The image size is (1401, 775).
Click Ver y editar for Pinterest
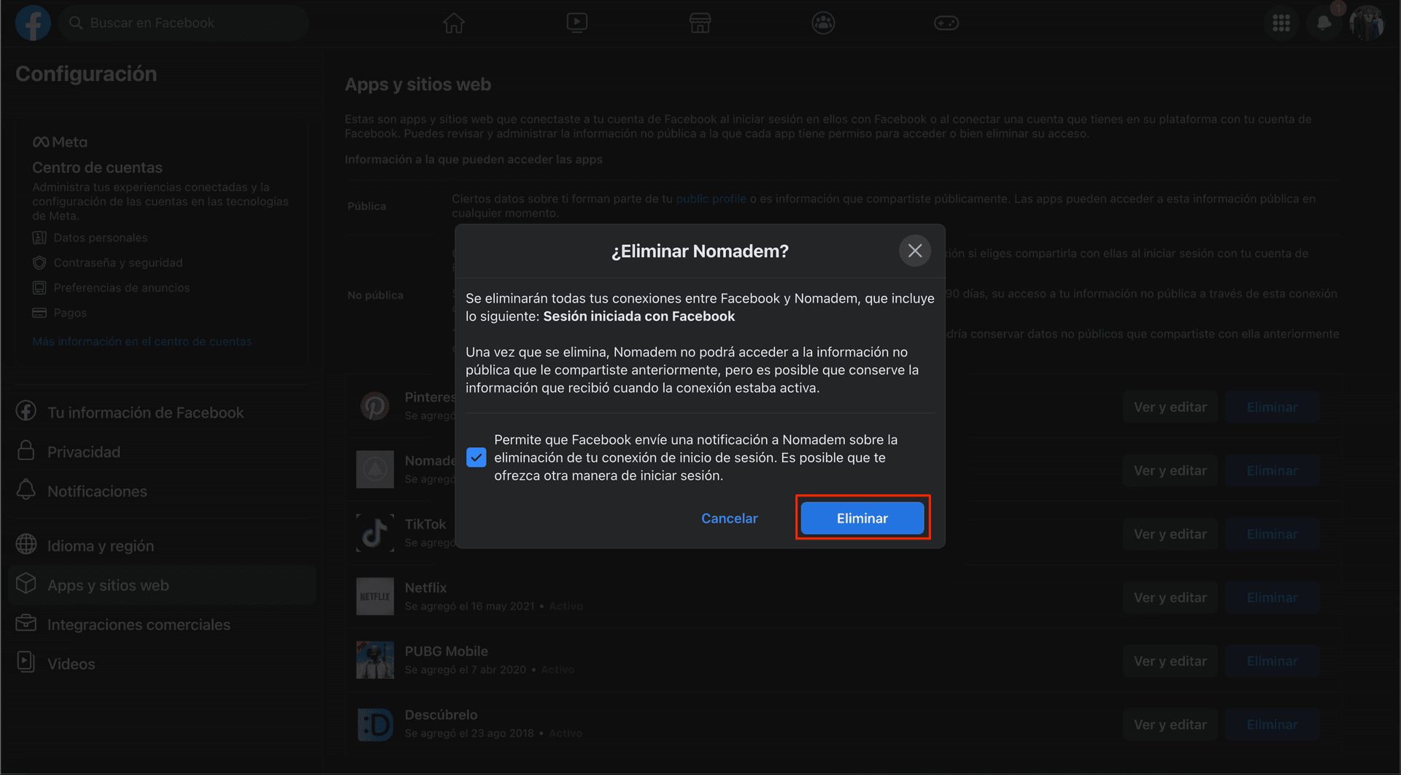pyautogui.click(x=1170, y=407)
